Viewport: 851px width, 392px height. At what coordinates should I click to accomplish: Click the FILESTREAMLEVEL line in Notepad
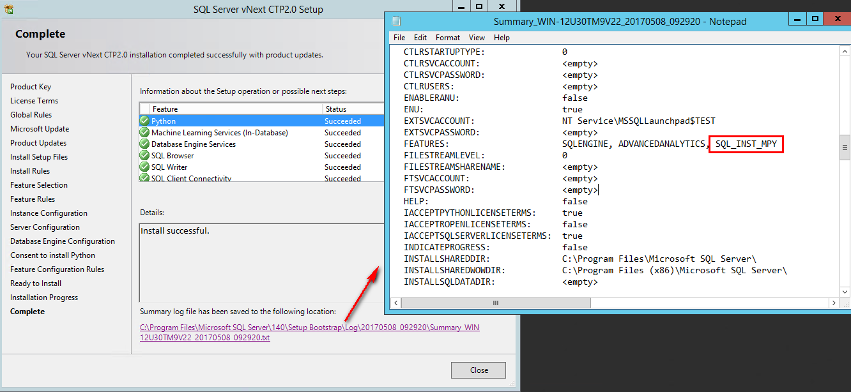pos(486,155)
